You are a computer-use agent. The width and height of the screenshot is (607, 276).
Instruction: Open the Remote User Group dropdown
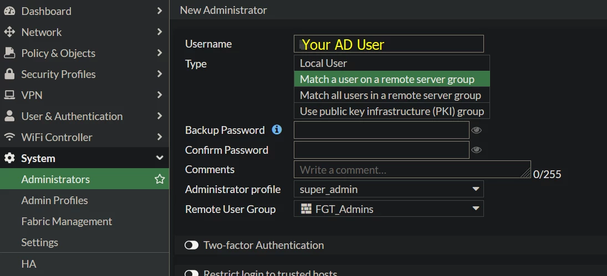click(389, 209)
